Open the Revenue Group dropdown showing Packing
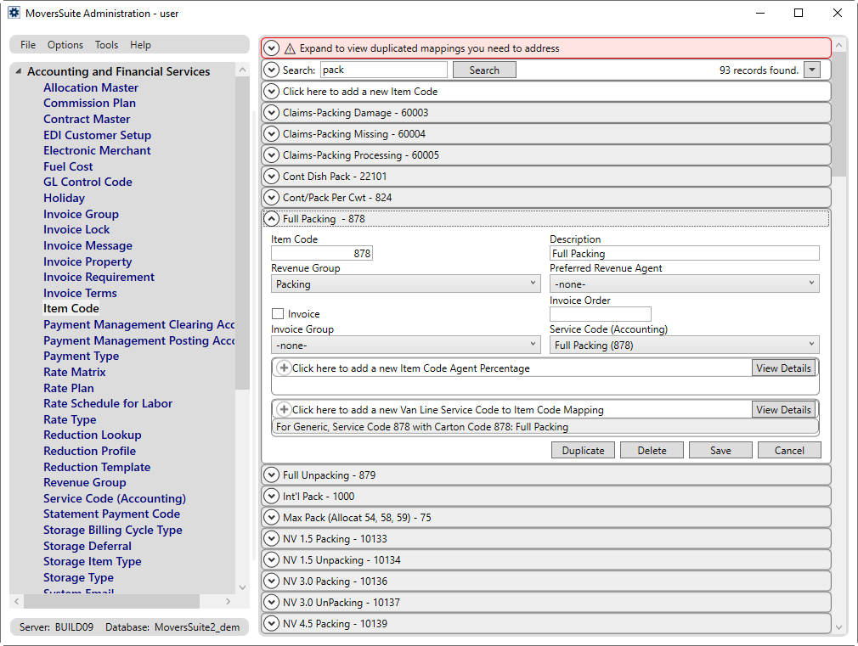This screenshot has width=858, height=646. click(534, 282)
